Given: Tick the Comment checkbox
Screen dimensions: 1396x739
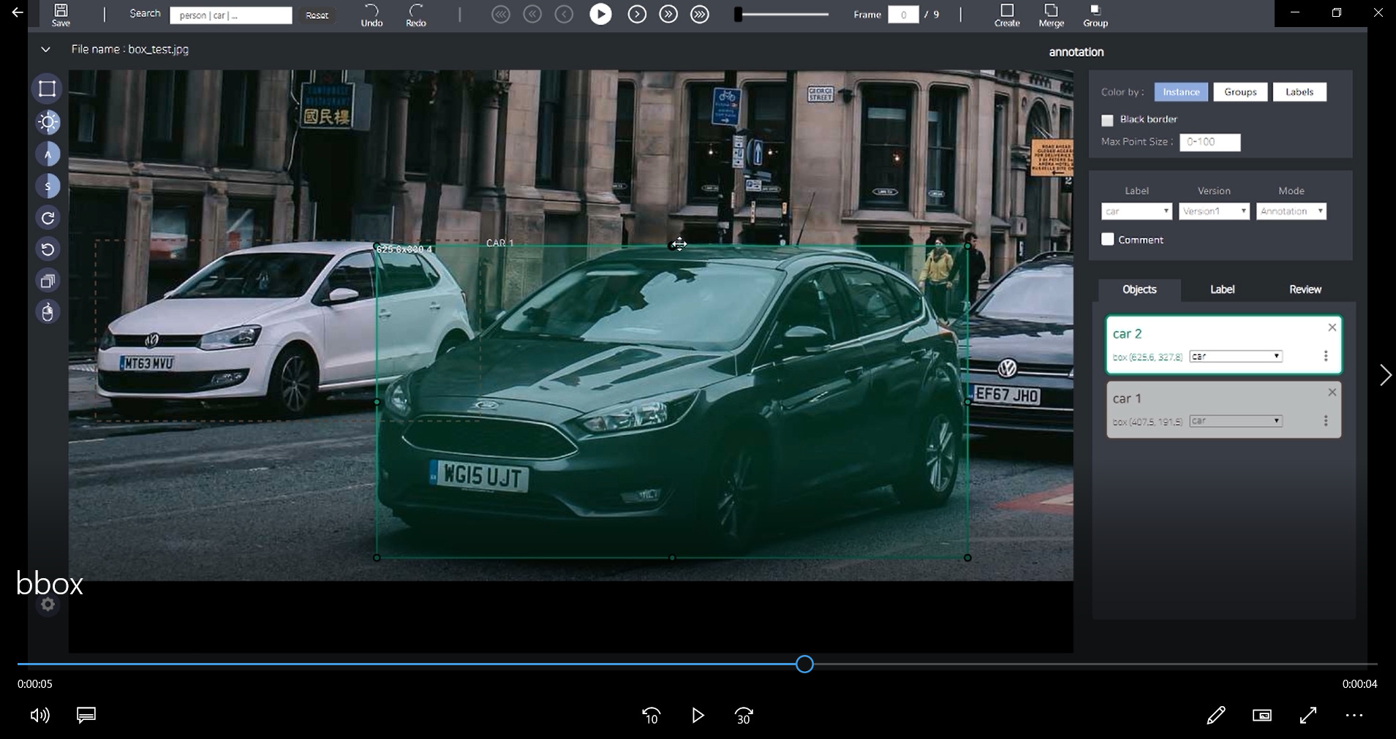Looking at the screenshot, I should pyautogui.click(x=1108, y=240).
